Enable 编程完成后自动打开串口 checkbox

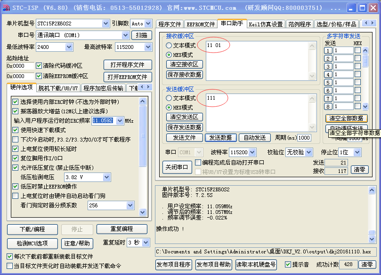click(198, 162)
